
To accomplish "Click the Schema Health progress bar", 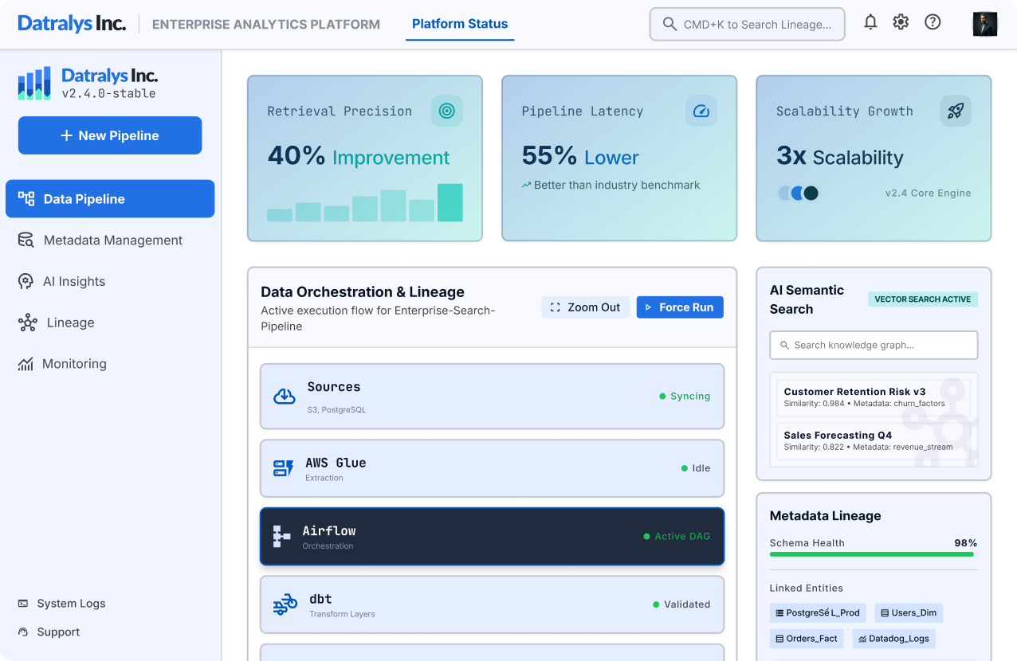I will (x=872, y=553).
